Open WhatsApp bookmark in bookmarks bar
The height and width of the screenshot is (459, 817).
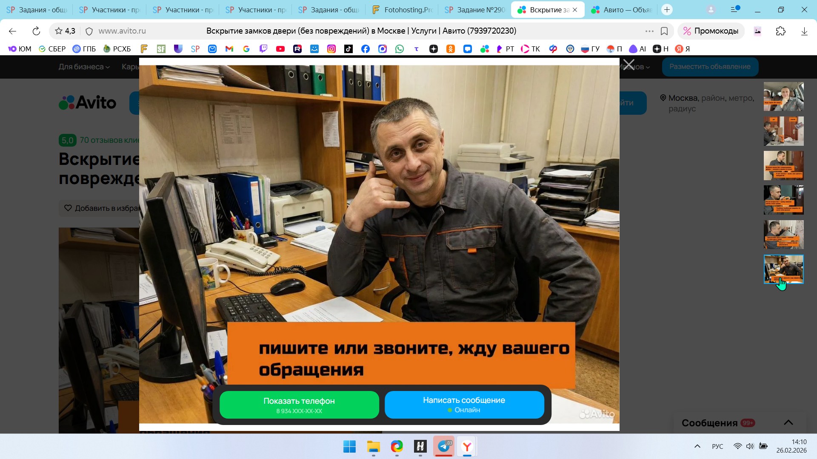click(x=399, y=49)
